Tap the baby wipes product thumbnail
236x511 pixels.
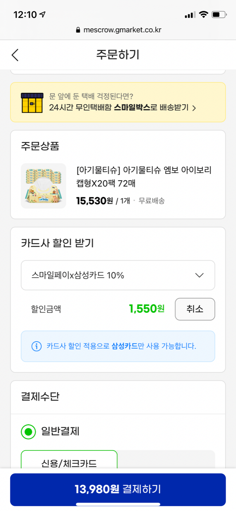pos(44,186)
